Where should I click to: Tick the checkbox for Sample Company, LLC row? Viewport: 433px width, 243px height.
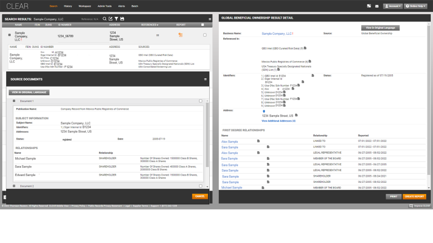pyautogui.click(x=204, y=35)
